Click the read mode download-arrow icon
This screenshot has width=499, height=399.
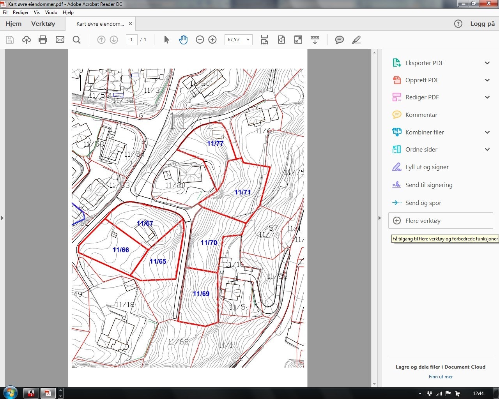[315, 40]
